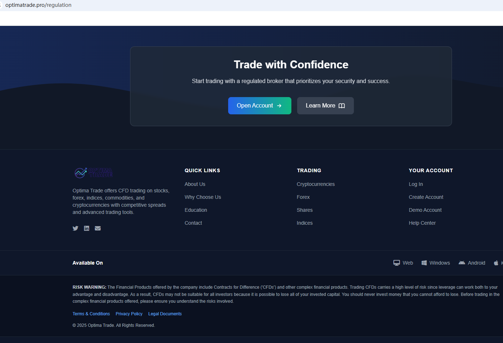Open the Legal Documents link
503x343 pixels.
(165, 314)
